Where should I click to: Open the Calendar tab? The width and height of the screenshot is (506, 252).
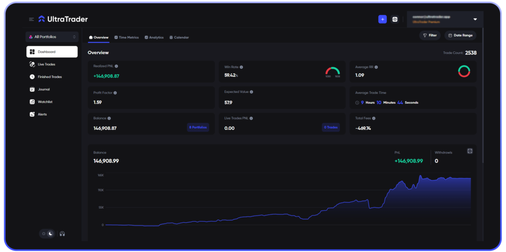[x=179, y=38]
